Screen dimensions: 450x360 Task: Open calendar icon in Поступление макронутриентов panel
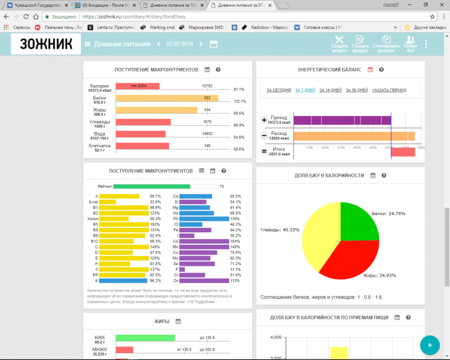click(x=208, y=70)
